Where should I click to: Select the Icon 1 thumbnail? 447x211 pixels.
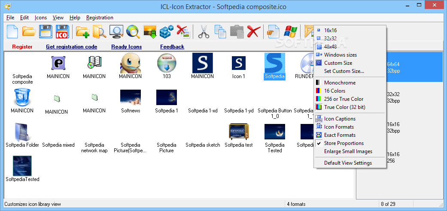tap(239, 63)
